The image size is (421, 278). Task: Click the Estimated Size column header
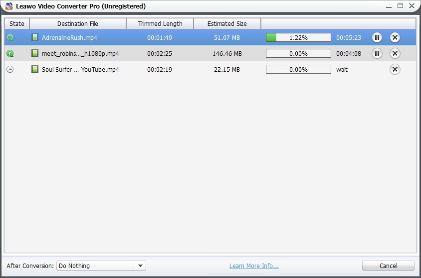[227, 23]
